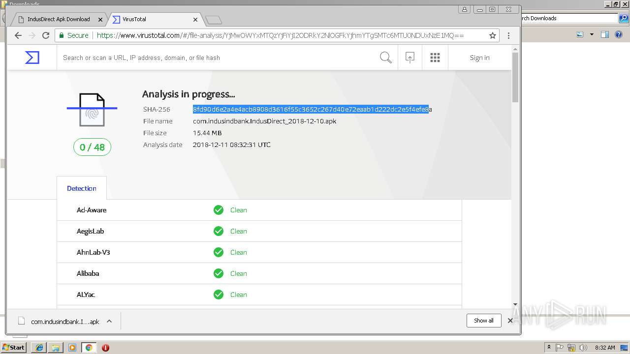
Task: Show hidden tray icons
Action: [549, 348]
